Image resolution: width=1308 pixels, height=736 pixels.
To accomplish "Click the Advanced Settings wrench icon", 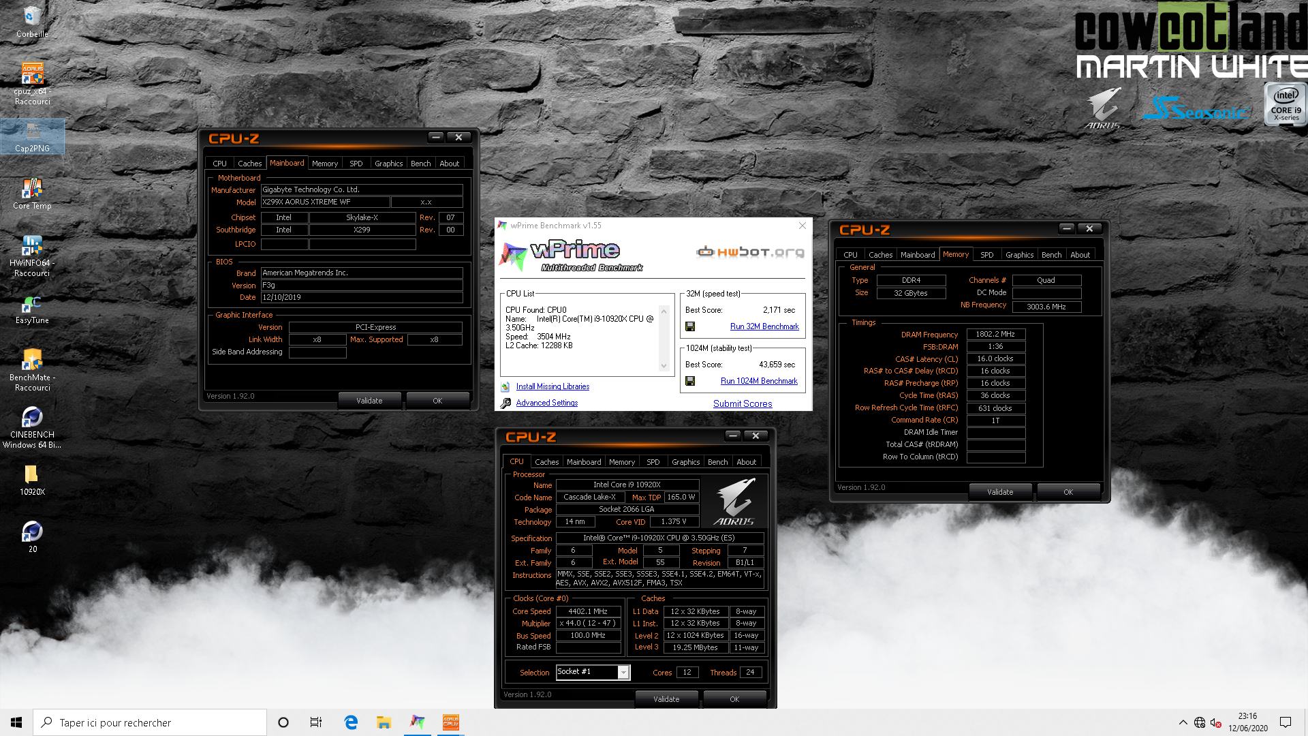I will point(505,403).
